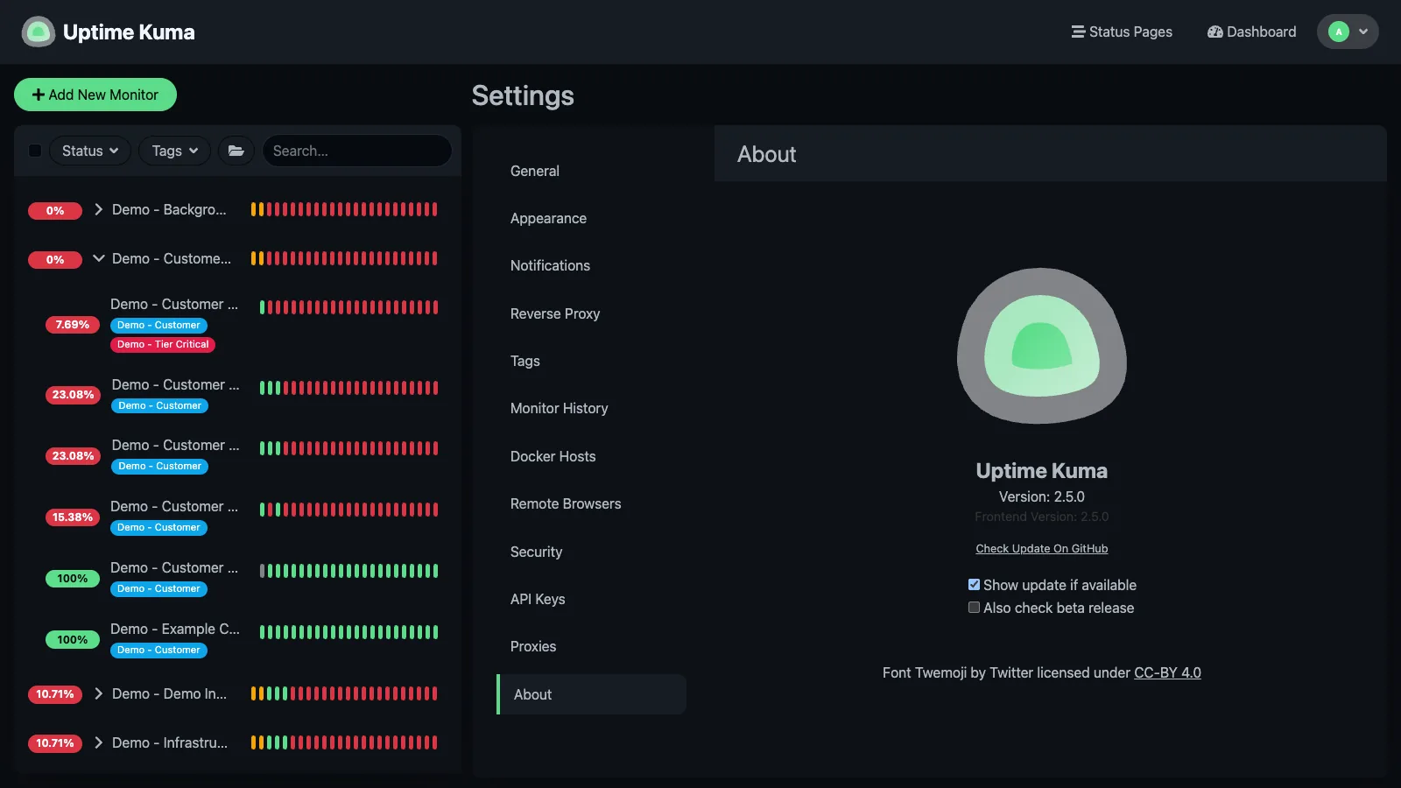
Task: Open Remote Browsers settings
Action: pyautogui.click(x=591, y=503)
